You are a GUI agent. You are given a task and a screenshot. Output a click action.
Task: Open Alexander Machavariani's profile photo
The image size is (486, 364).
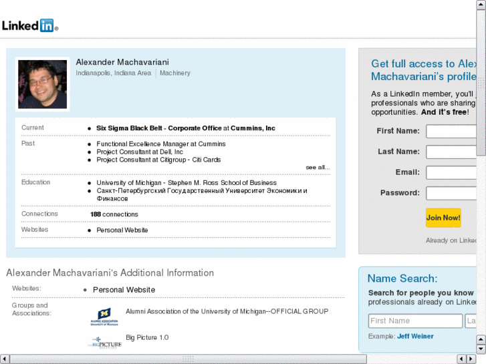43,84
